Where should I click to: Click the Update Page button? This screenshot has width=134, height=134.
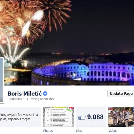click(121, 94)
